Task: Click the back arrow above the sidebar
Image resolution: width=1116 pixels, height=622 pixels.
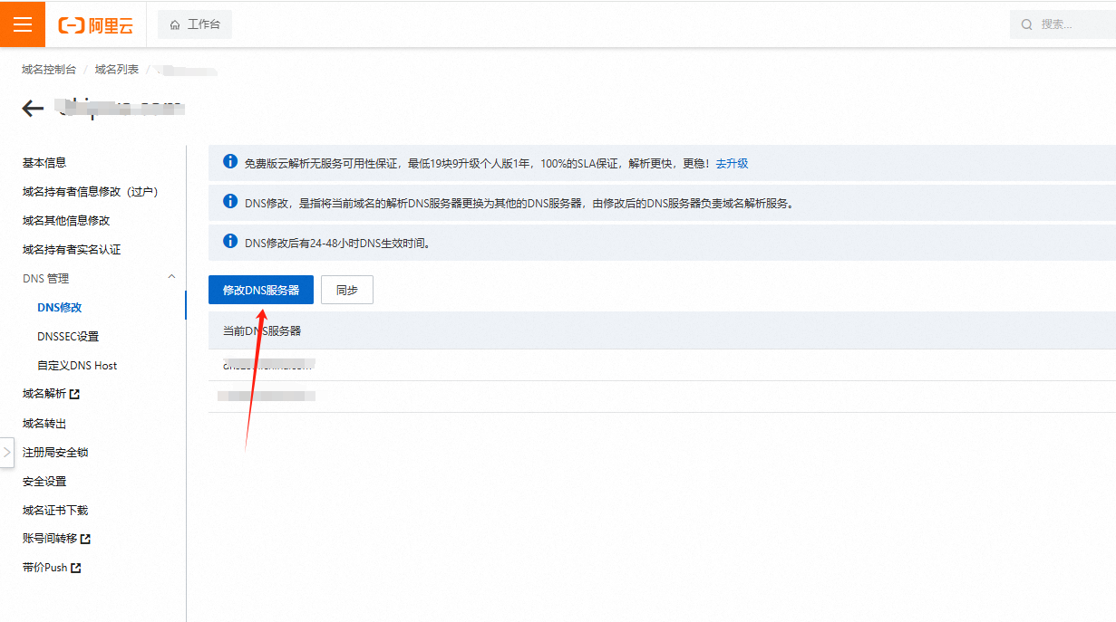Action: [x=32, y=108]
